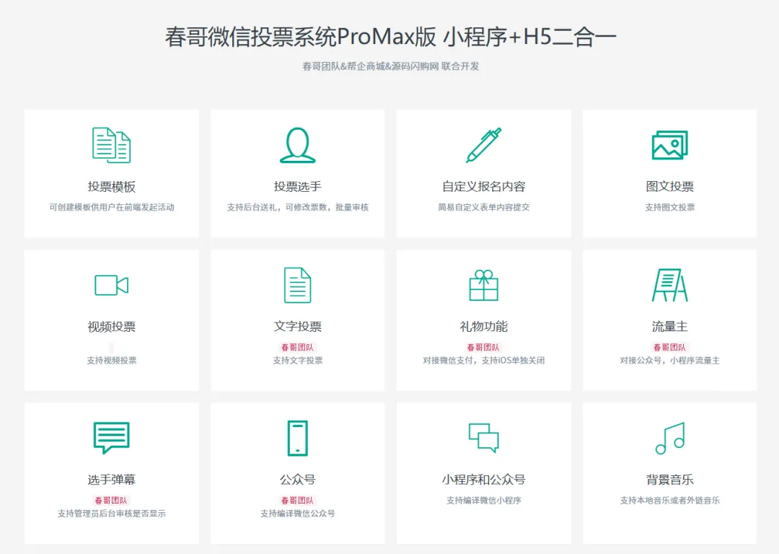
Task: Click the video camera icon above 视频投票
Action: tap(111, 285)
